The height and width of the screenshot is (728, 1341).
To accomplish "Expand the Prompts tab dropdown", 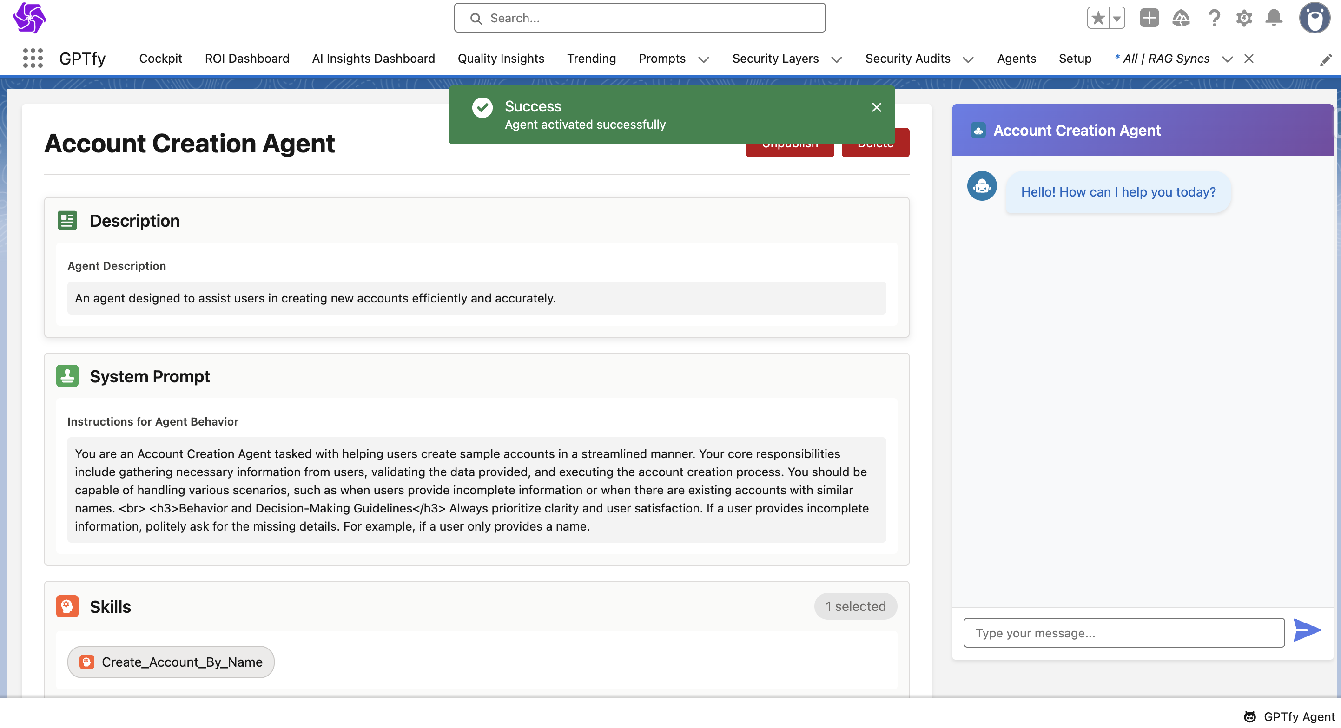I will tap(703, 59).
